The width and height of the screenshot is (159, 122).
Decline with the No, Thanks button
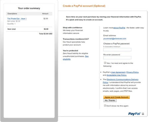click(x=110, y=100)
